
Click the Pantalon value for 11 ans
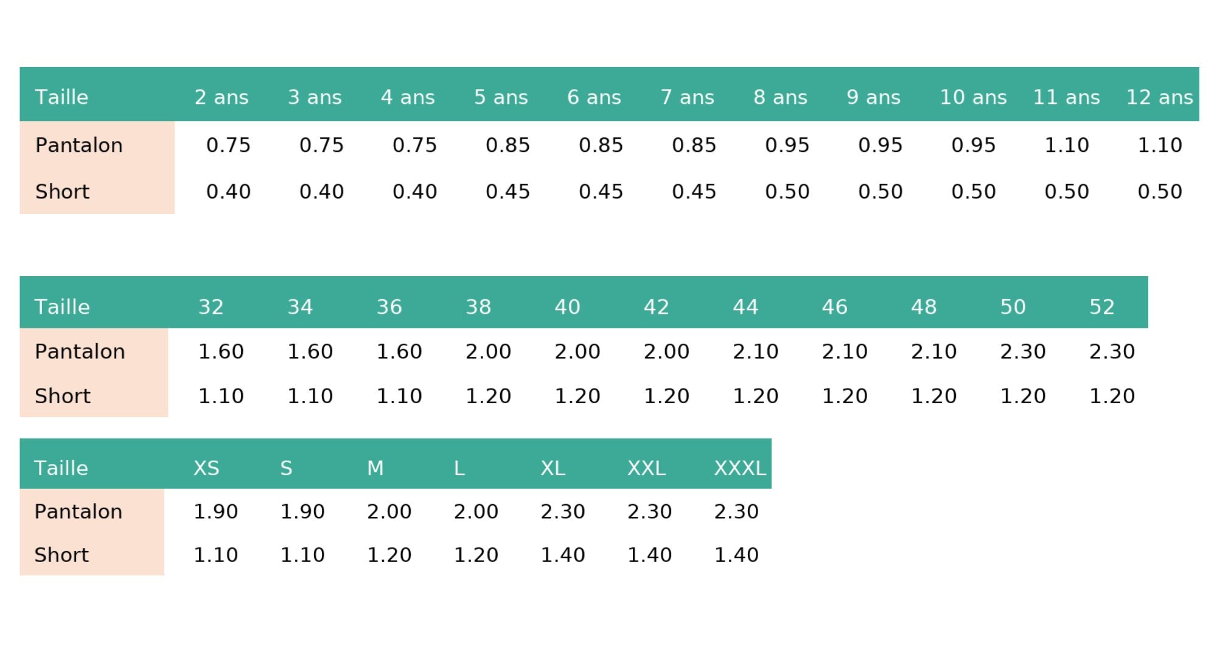point(1066,145)
